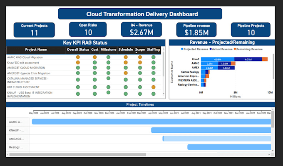Click the AAMC A... timeline bar
This screenshot has height=166, width=283.
coord(151,121)
